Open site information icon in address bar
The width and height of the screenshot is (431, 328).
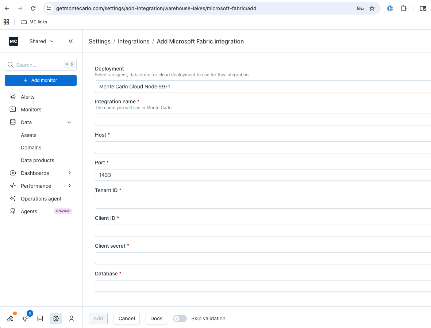(x=49, y=8)
